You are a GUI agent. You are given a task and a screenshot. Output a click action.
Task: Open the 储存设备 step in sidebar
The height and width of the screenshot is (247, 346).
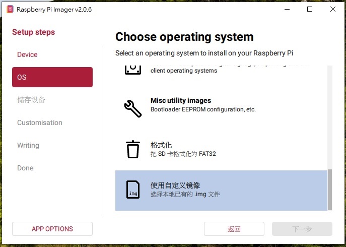pyautogui.click(x=31, y=100)
